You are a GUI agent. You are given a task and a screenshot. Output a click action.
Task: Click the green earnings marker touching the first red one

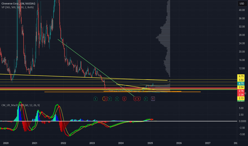[110, 99]
